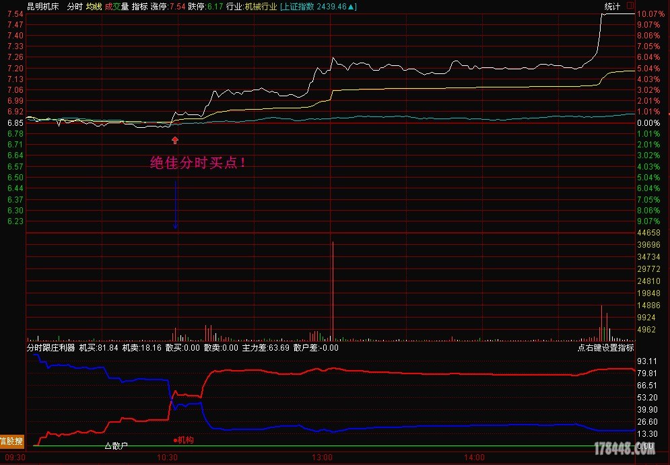This screenshot has width=670, height=465.
Task: Select the 分时 view label
Action: tap(75, 7)
